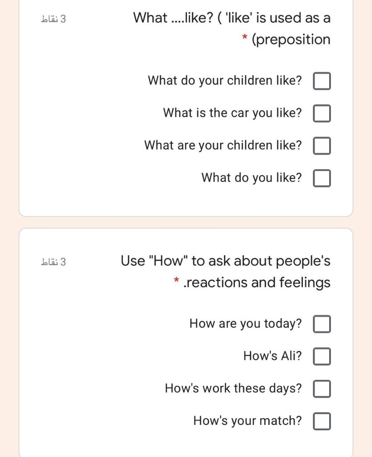Click the "How's Ali?" option text

tap(273, 356)
